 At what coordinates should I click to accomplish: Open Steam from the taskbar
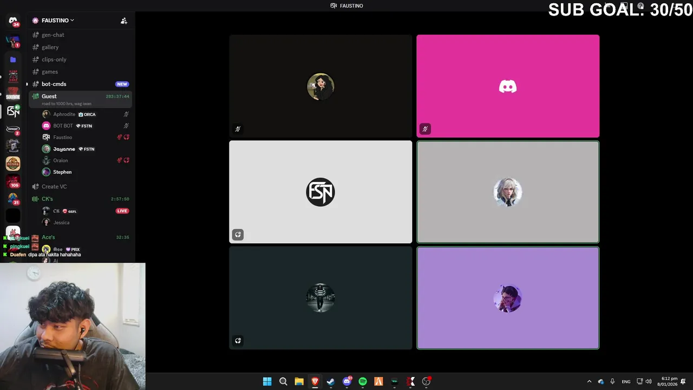[331, 381]
